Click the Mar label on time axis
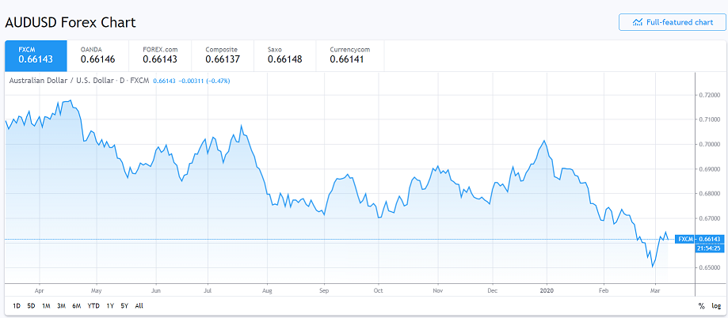This screenshot has width=728, height=318. [655, 290]
